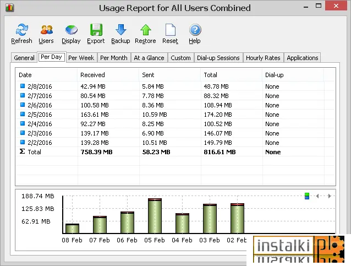351x266 pixels.
Task: Sort by the Total column header
Action: tap(232, 75)
